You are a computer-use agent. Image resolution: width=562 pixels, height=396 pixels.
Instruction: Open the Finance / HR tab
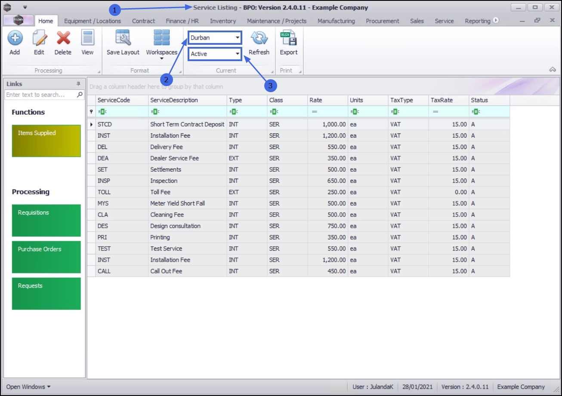tap(182, 21)
